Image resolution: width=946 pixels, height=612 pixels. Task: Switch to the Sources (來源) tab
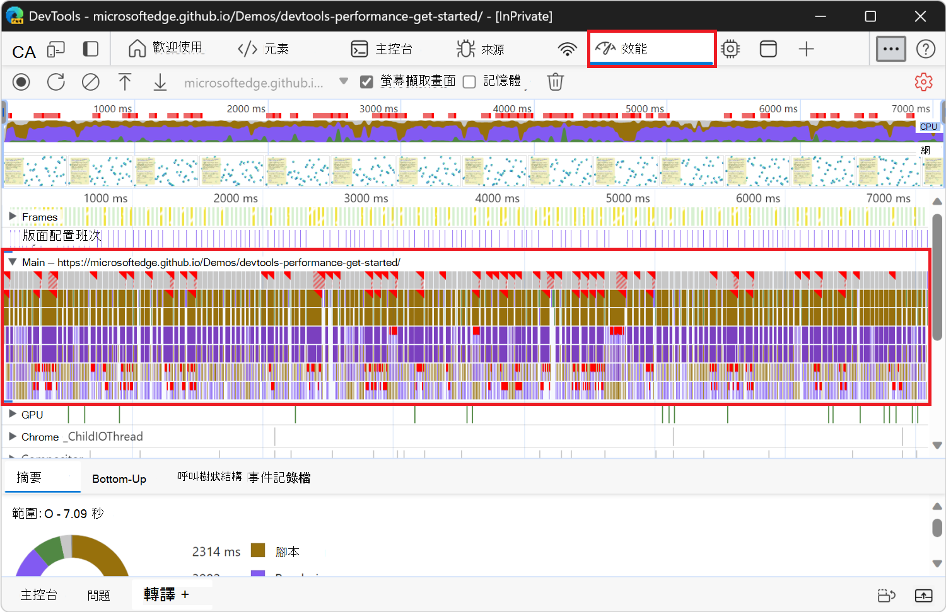481,49
